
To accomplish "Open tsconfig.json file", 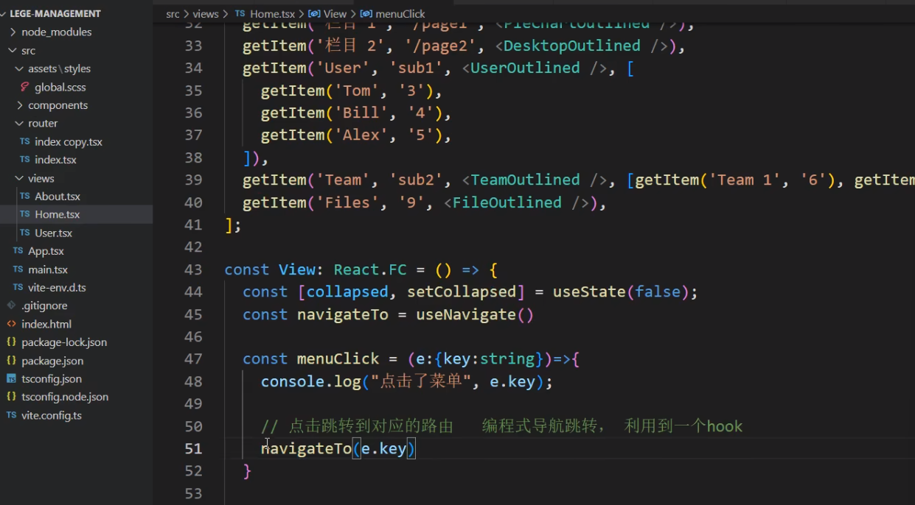I will tap(52, 378).
